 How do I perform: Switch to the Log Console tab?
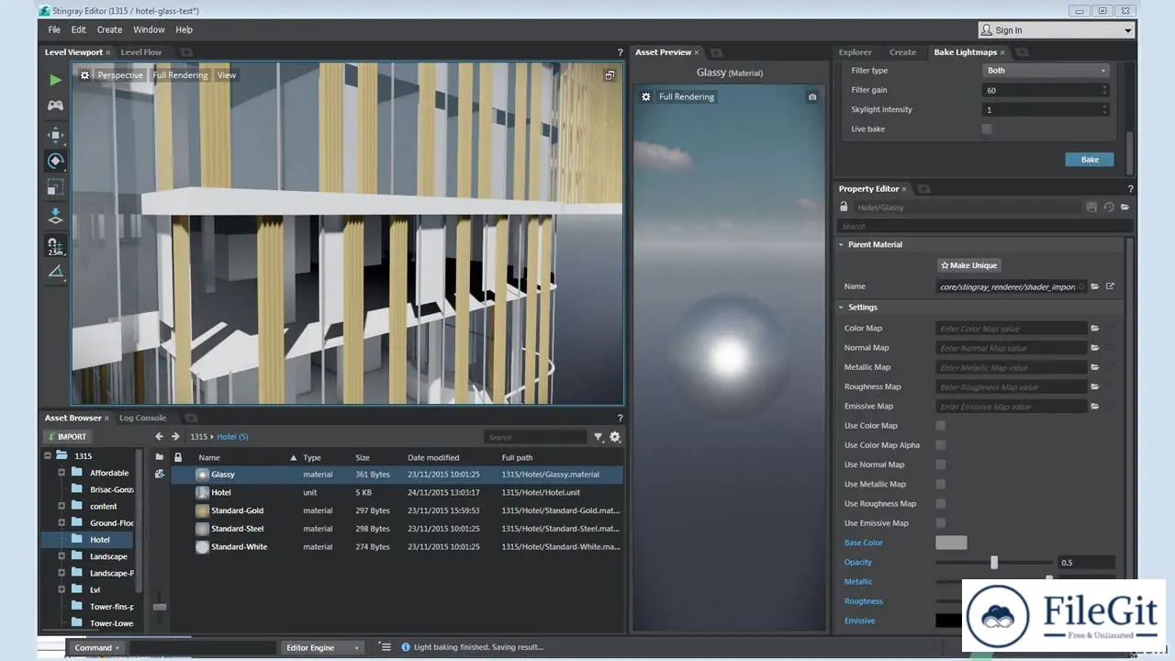142,418
